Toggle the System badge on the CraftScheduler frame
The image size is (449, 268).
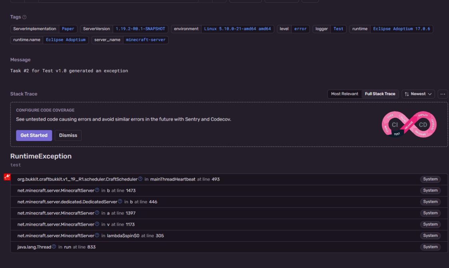[x=430, y=179]
